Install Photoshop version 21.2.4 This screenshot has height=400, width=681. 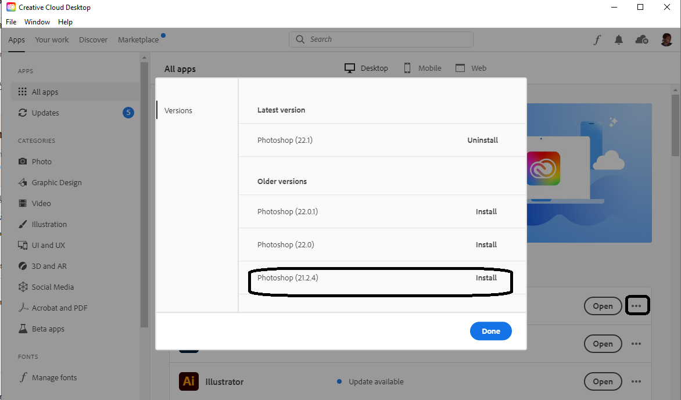click(x=486, y=277)
